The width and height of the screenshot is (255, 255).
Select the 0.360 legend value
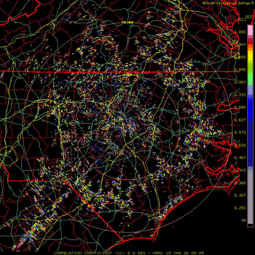coord(240,183)
